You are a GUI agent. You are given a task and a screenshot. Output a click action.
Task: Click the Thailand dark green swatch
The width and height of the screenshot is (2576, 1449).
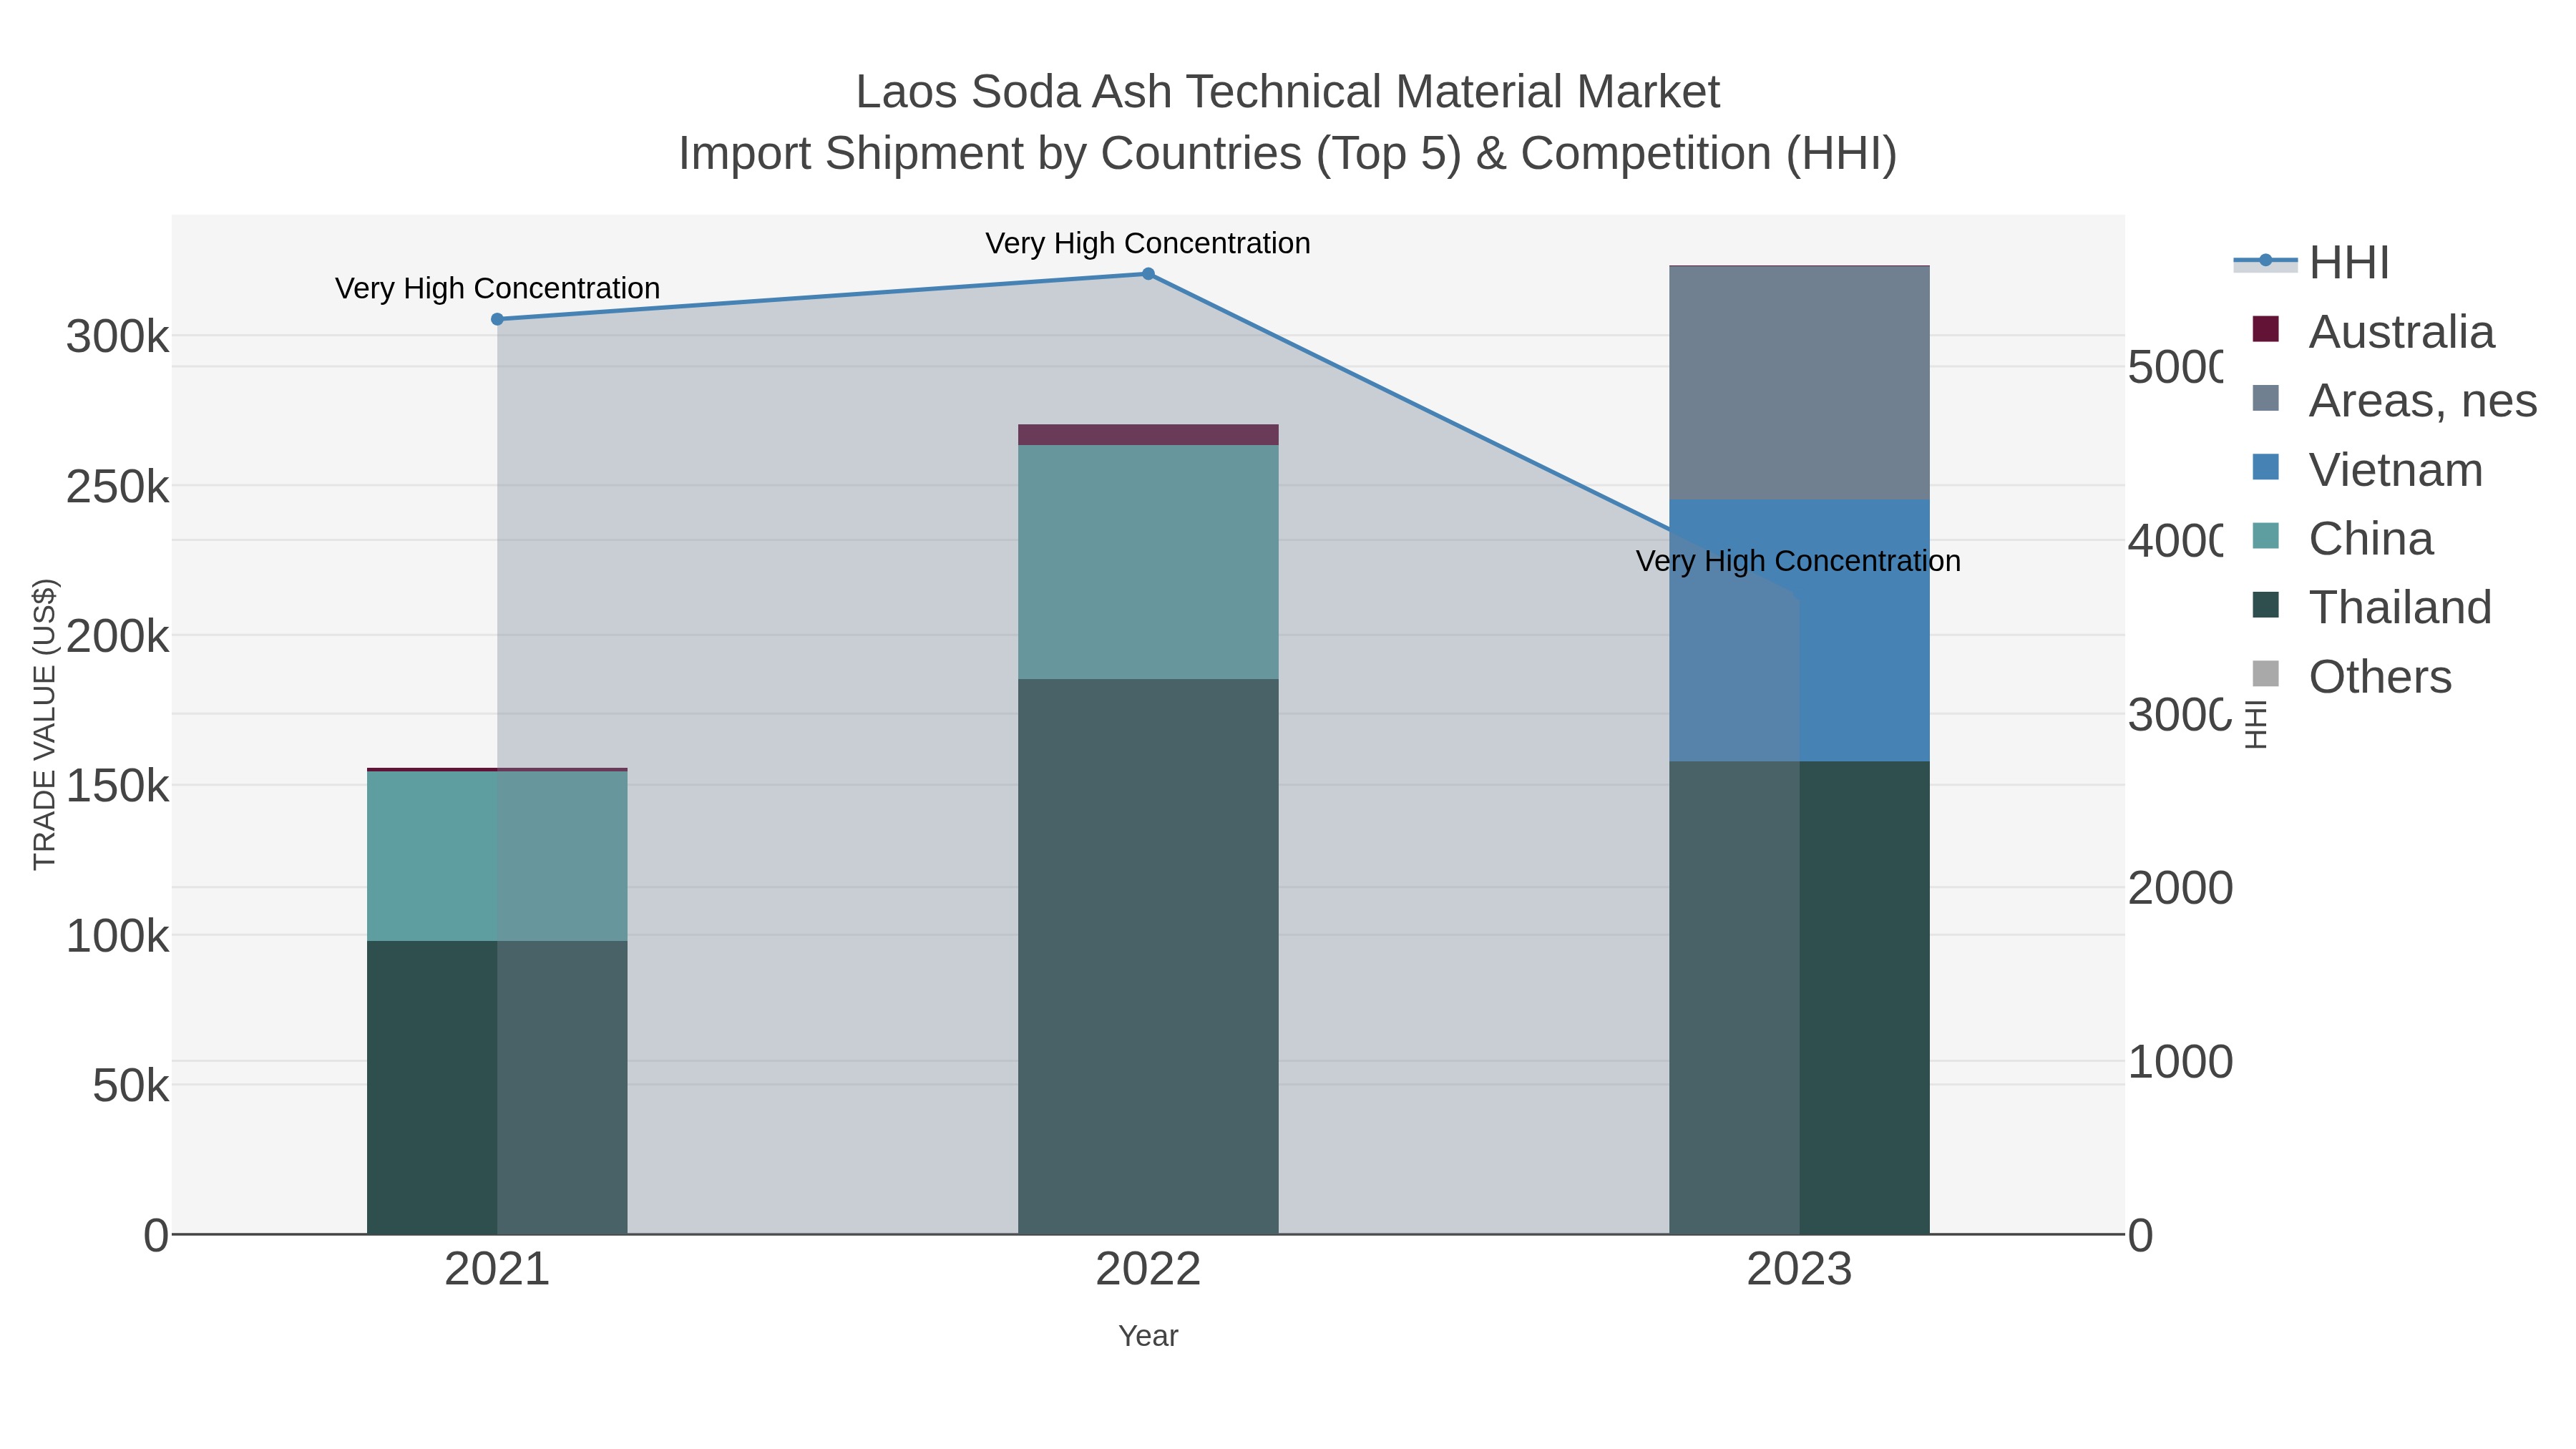pos(2265,605)
